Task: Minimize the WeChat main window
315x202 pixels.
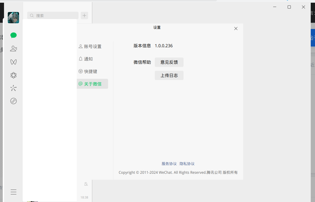Action: pyautogui.click(x=275, y=7)
